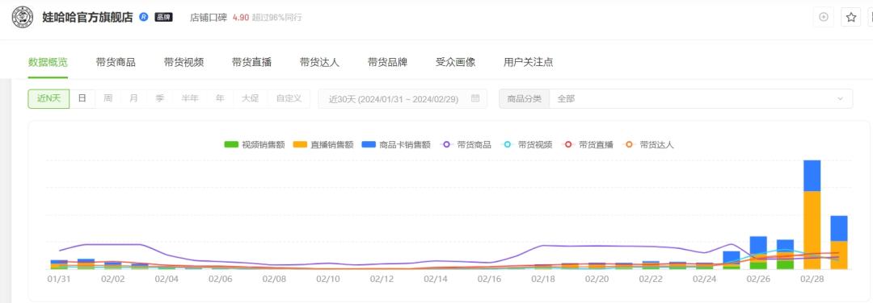
Task: Select the 周 period button
Action: [x=108, y=99]
